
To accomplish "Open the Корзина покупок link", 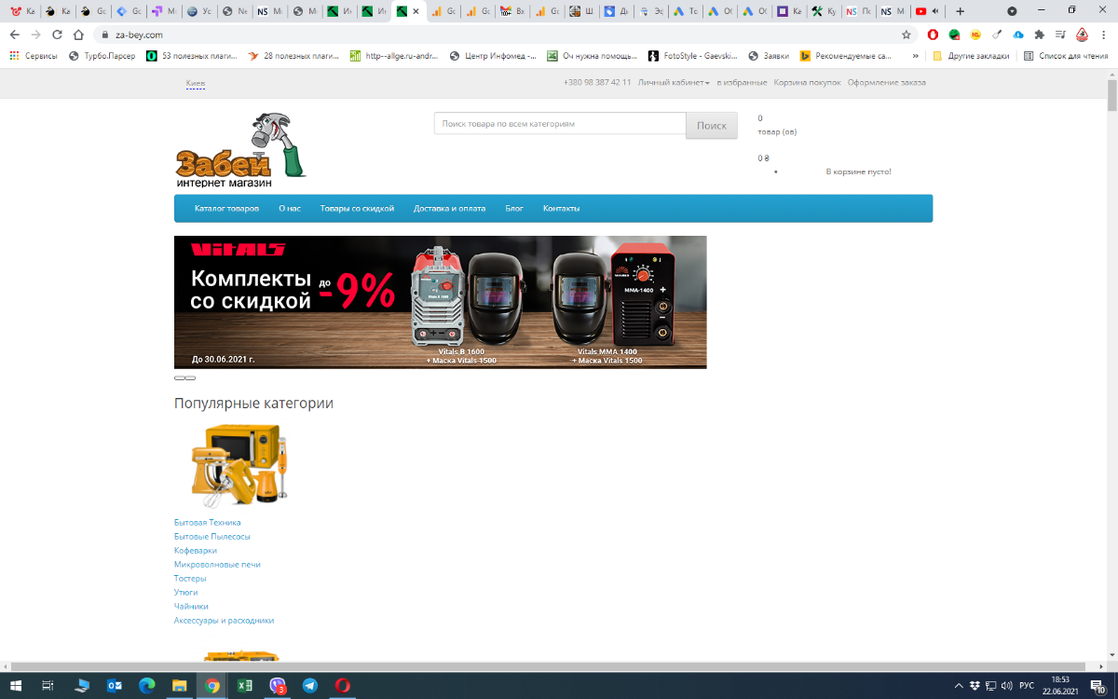I will click(x=807, y=82).
